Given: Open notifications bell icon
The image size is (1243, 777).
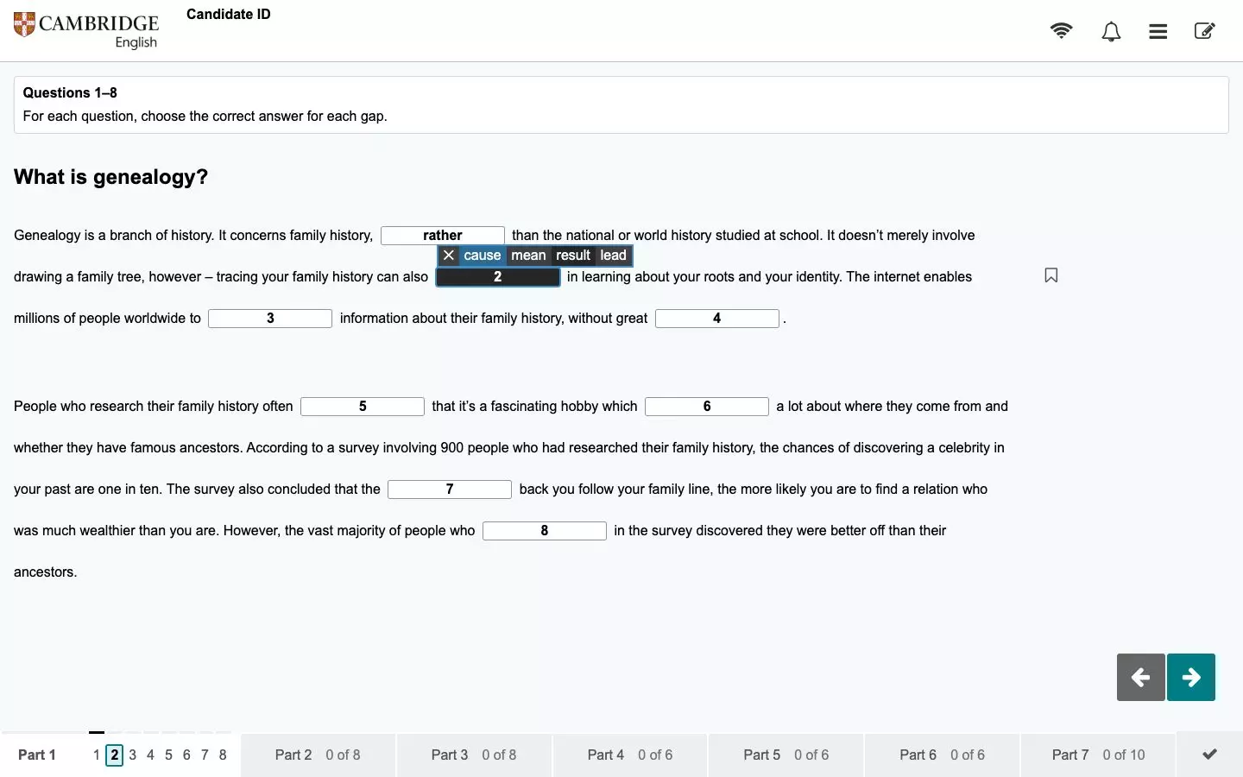Looking at the screenshot, I should pyautogui.click(x=1111, y=32).
